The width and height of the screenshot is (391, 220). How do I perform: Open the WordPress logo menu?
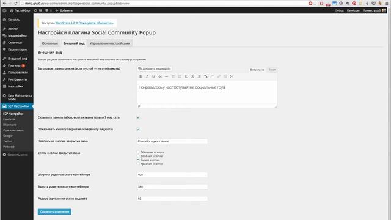[4, 10]
